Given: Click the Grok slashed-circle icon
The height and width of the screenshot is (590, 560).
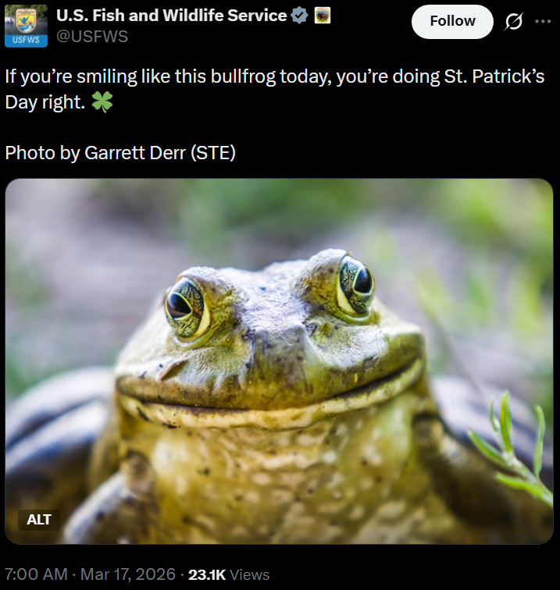Looking at the screenshot, I should point(513,22).
